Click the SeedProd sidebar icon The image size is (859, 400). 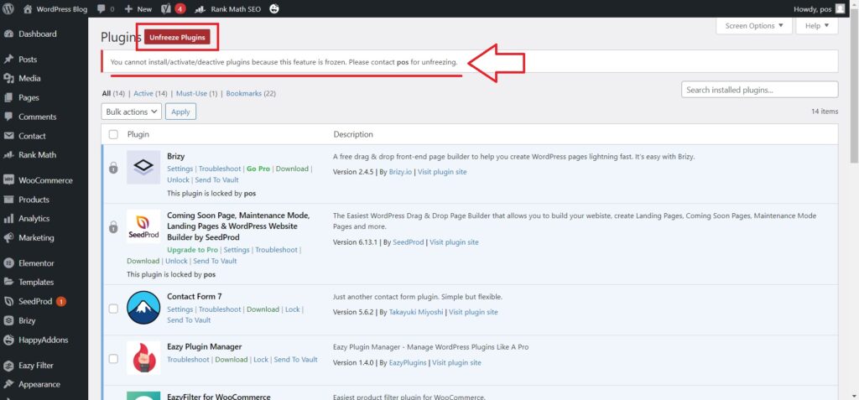tap(8, 301)
